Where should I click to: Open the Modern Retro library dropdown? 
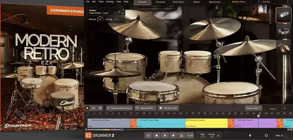coord(245,2)
